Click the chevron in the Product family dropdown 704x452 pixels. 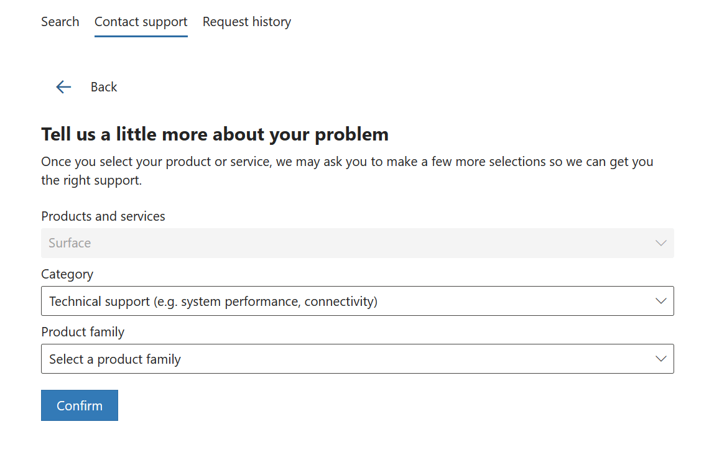tap(660, 359)
